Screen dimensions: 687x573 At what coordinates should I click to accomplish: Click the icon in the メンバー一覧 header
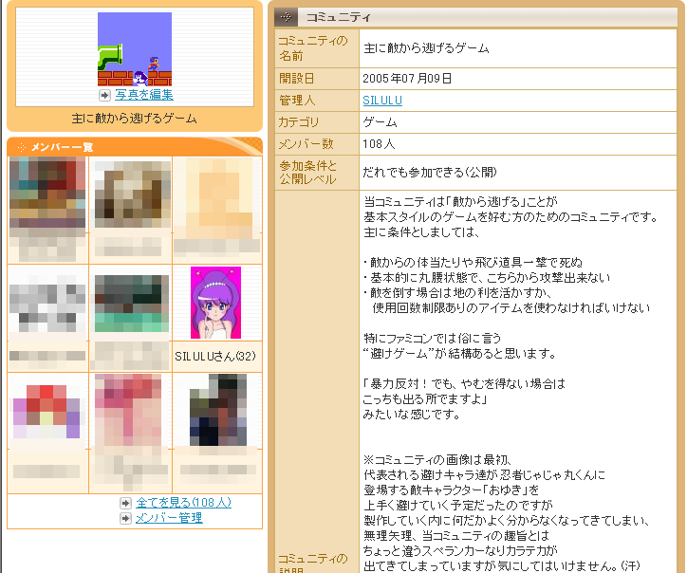coord(20,147)
